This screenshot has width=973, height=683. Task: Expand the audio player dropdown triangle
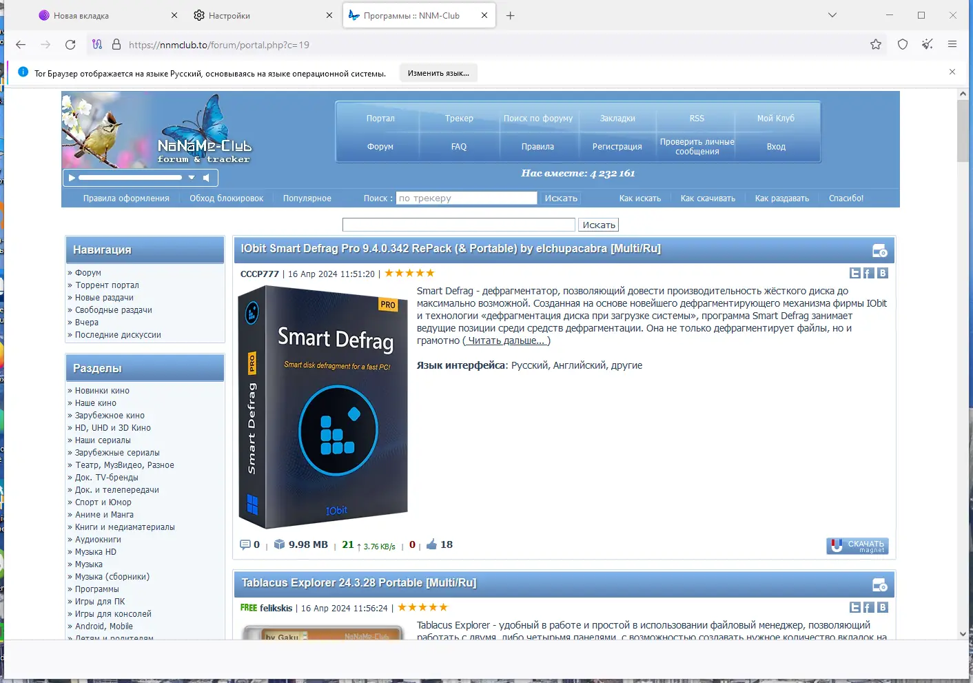192,178
